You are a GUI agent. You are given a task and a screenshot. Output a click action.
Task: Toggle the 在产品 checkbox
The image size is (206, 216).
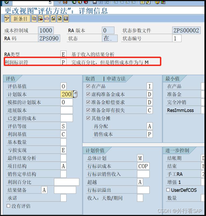88,86
